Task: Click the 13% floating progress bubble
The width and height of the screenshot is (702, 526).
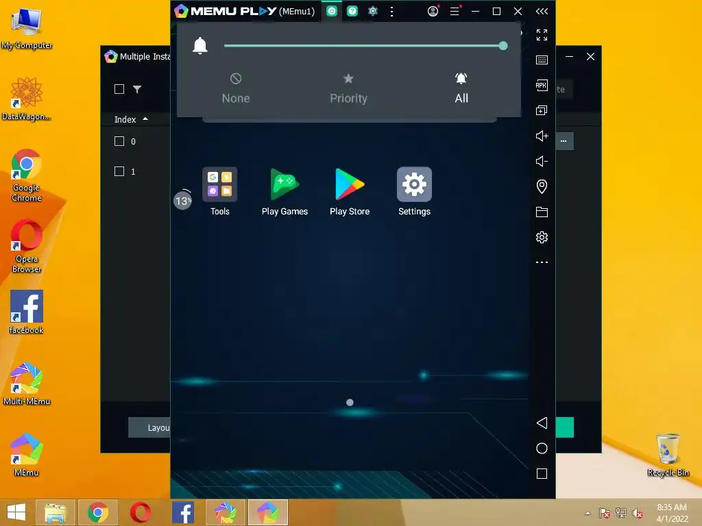Action: pyautogui.click(x=182, y=201)
